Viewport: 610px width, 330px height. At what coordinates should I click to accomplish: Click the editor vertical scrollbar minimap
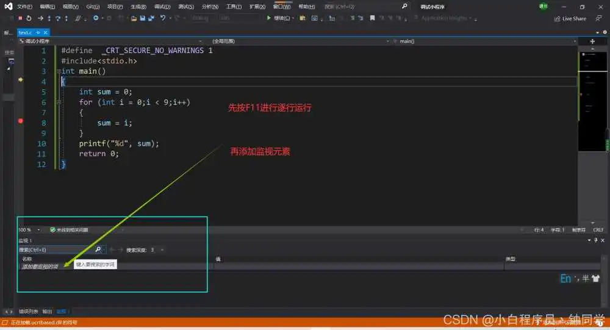[x=592, y=104]
